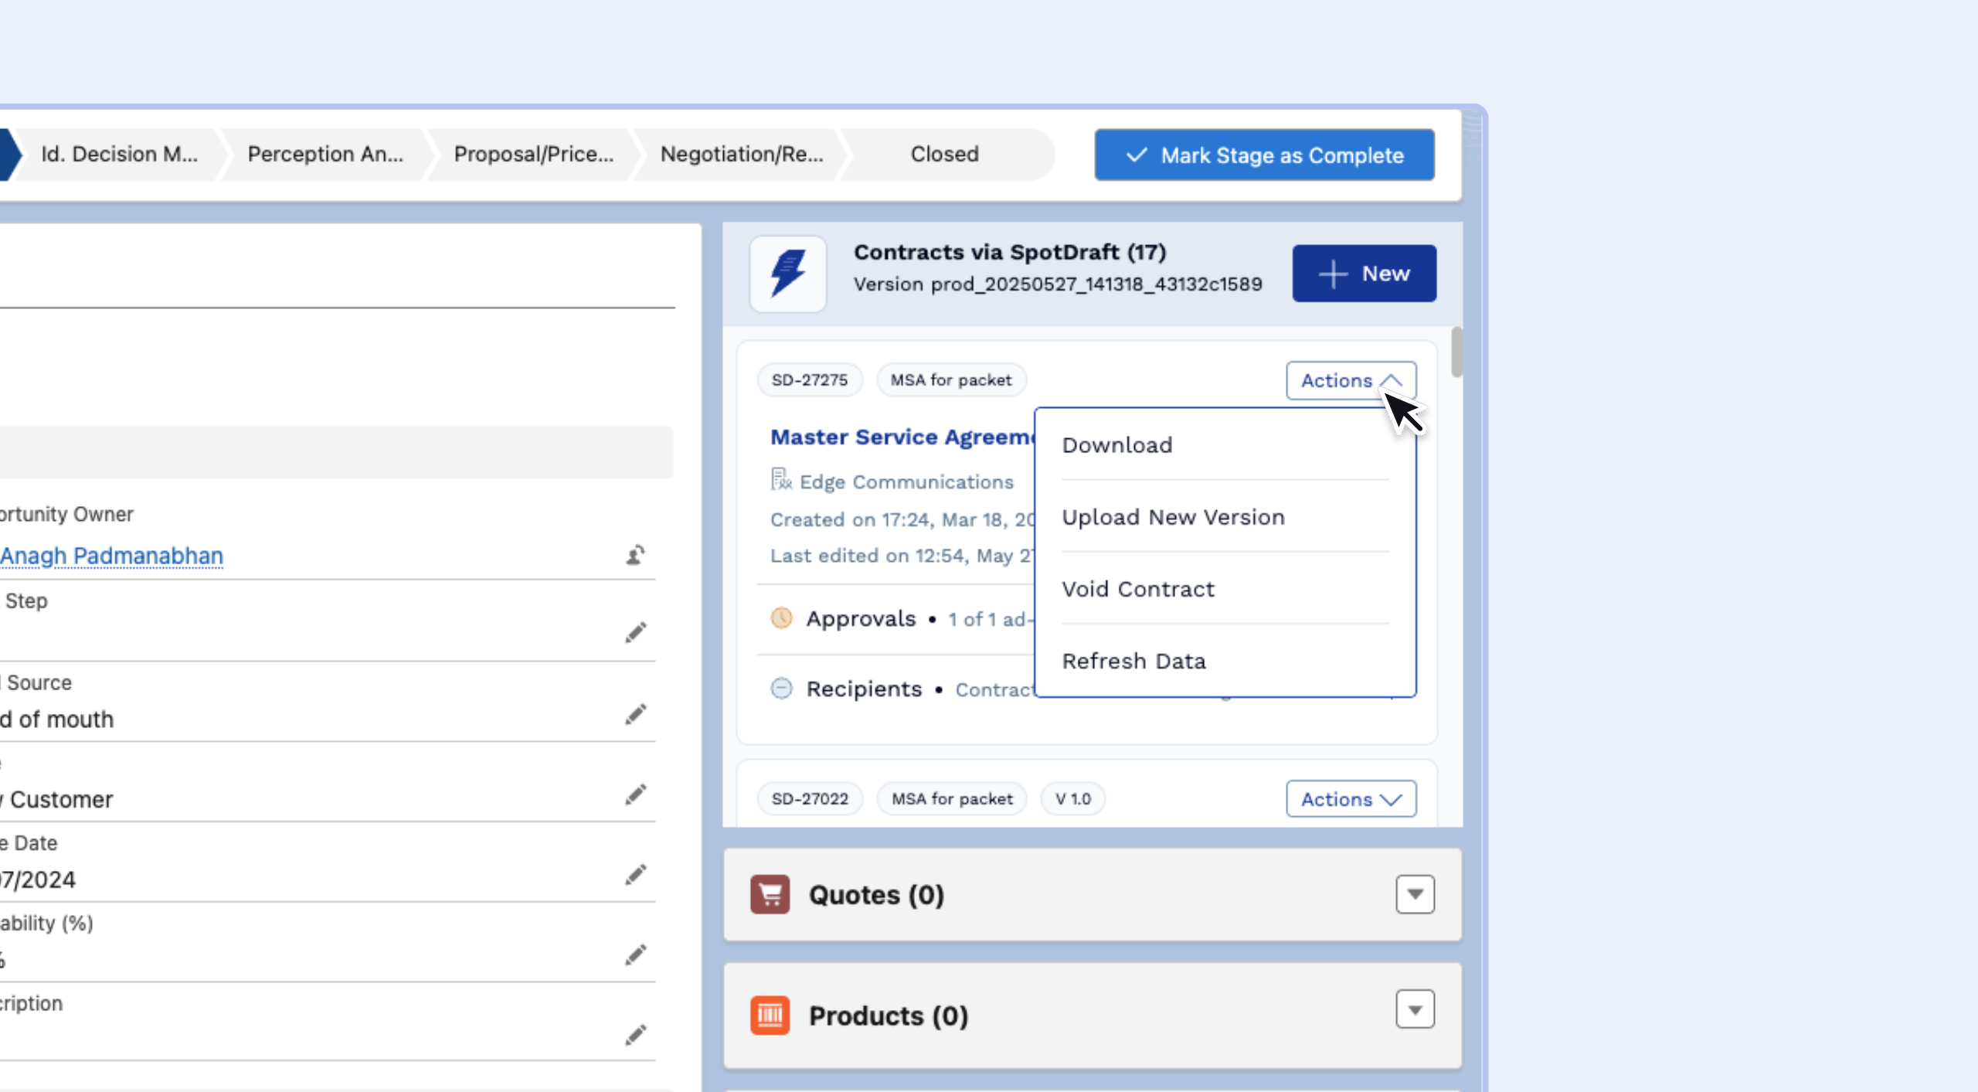Open the Products section dropdown arrow

(x=1414, y=1009)
